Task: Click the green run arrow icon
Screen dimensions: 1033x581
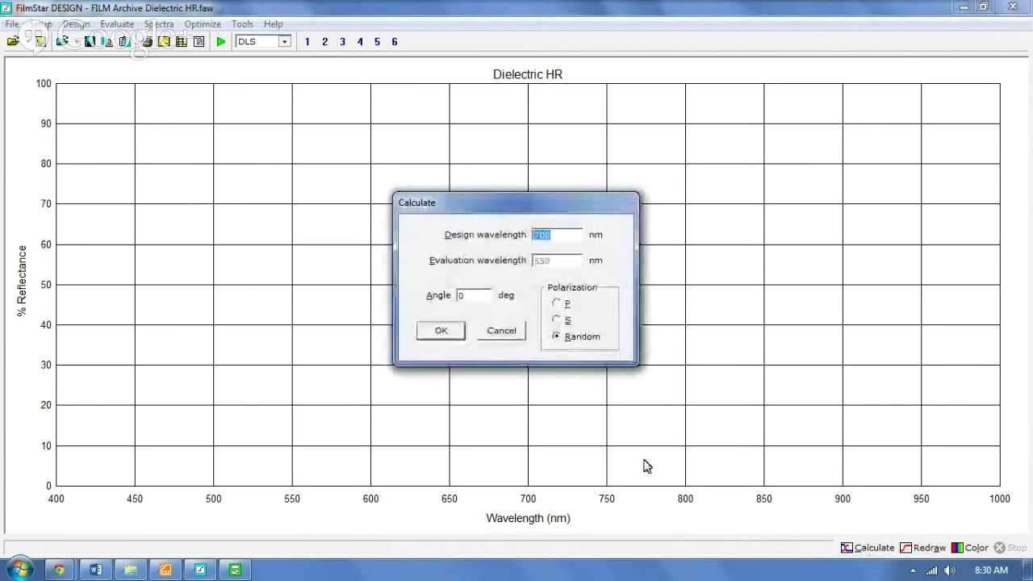Action: coord(220,41)
